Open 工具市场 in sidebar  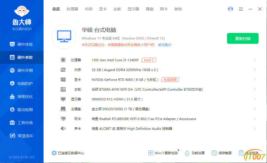coord(22,123)
